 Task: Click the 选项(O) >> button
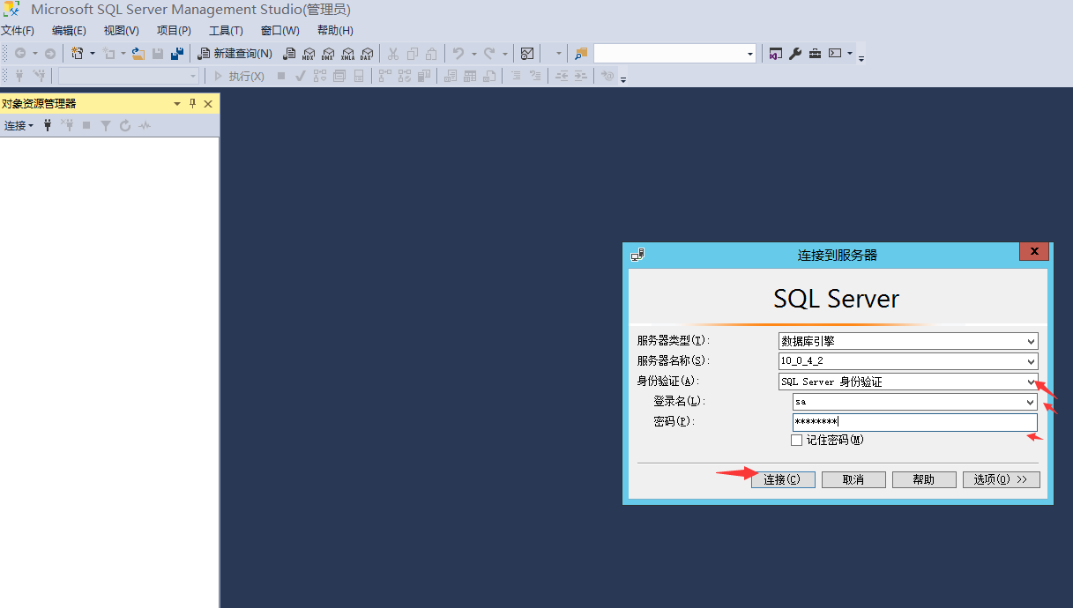click(x=1001, y=479)
